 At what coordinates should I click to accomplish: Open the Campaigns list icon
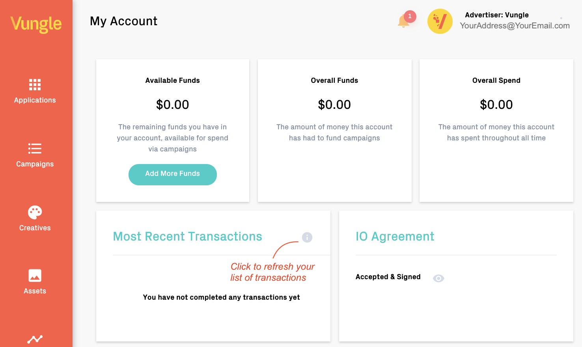[35, 148]
